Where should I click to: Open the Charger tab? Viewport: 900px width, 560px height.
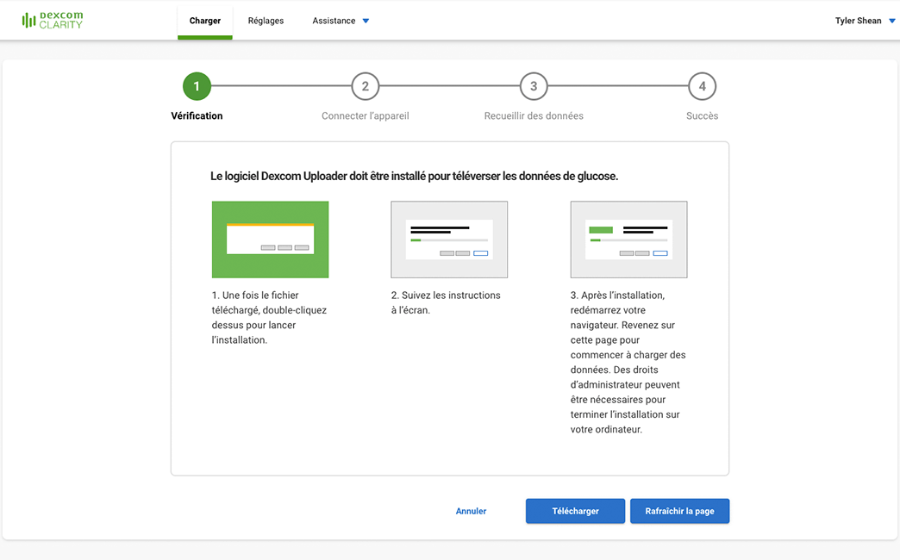pos(205,21)
